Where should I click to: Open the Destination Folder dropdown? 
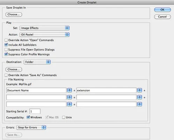37,62
